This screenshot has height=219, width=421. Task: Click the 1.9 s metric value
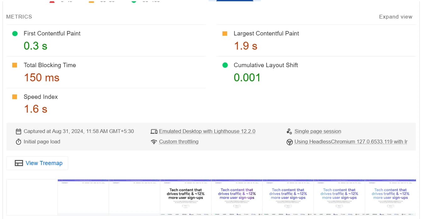click(x=246, y=46)
